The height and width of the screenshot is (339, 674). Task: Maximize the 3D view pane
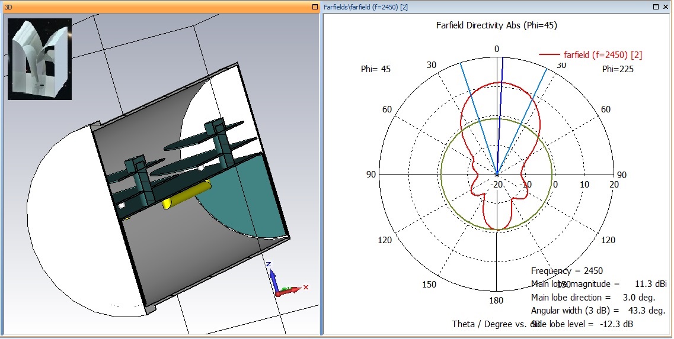tap(315, 7)
